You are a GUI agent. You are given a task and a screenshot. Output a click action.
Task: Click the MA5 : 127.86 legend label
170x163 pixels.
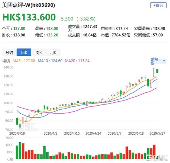point(24,61)
